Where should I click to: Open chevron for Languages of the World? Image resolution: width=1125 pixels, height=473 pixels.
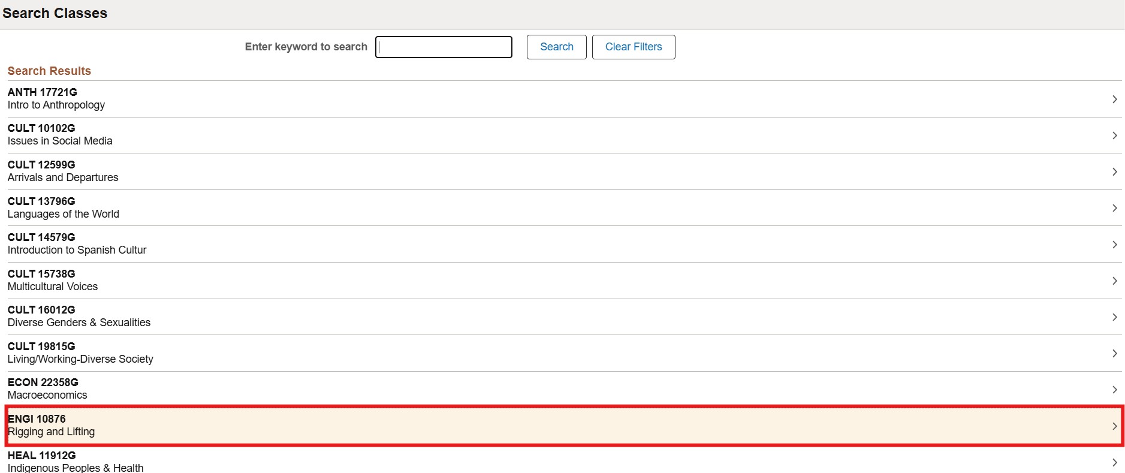pos(1114,208)
